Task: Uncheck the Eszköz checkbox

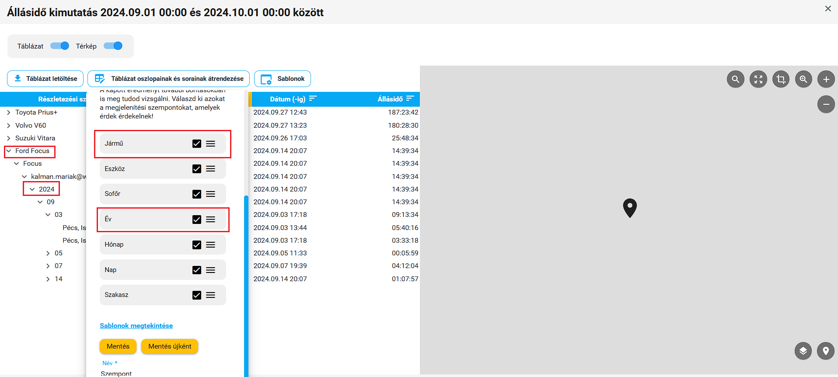Action: 197,169
